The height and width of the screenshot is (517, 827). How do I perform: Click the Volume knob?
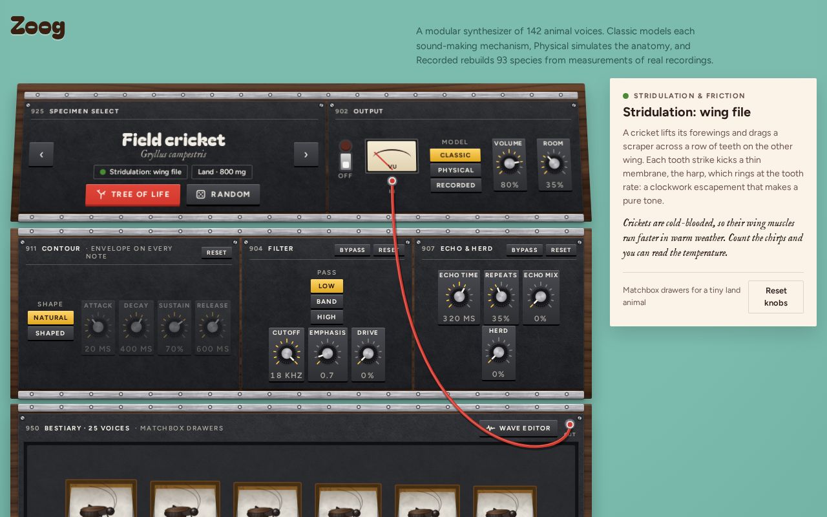coord(510,164)
